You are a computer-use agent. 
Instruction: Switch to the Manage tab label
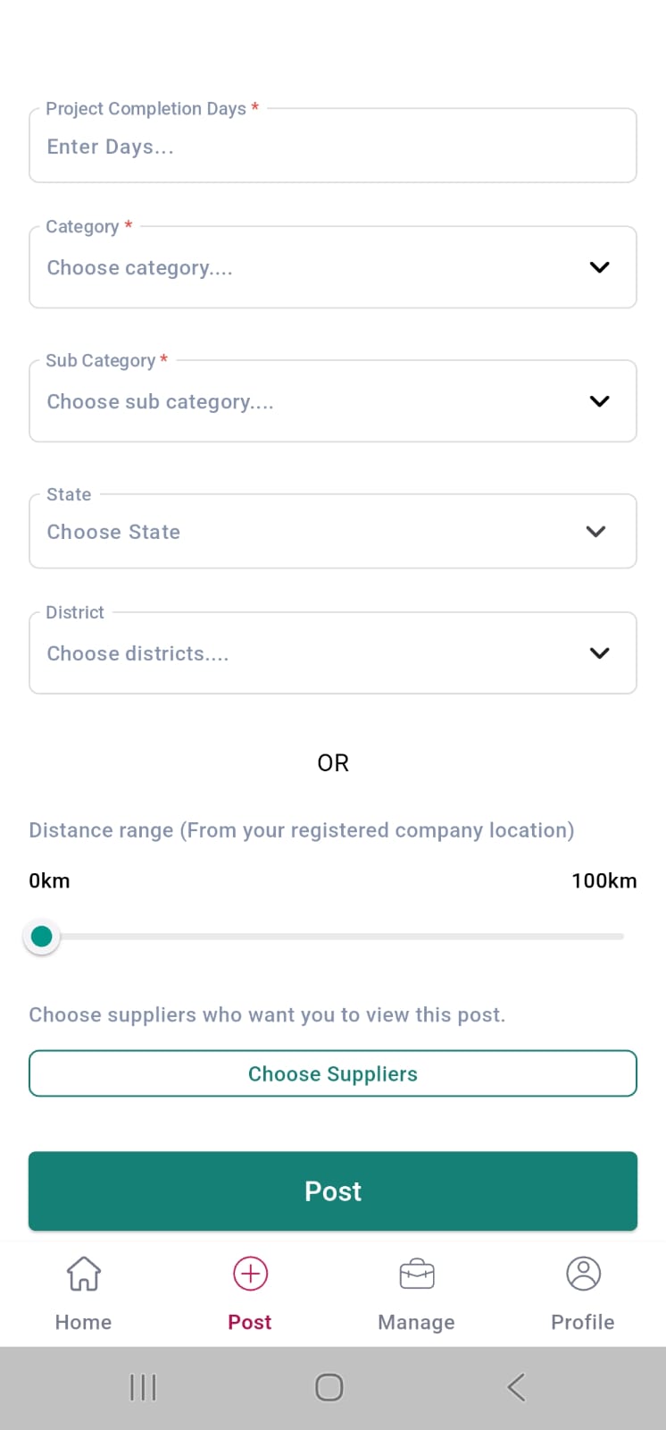click(x=416, y=1322)
